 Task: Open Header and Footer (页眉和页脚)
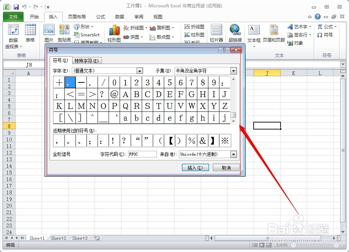click(x=274, y=33)
